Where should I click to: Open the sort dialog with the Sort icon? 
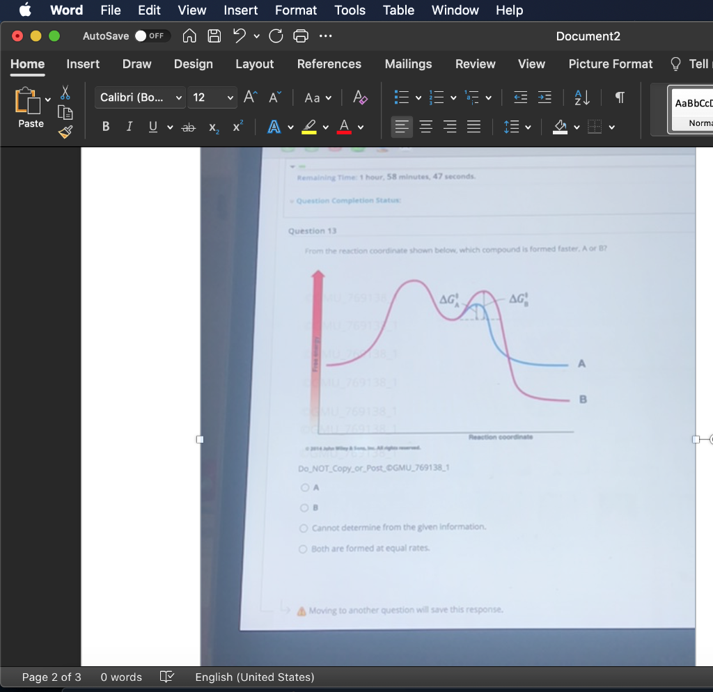[x=581, y=97]
